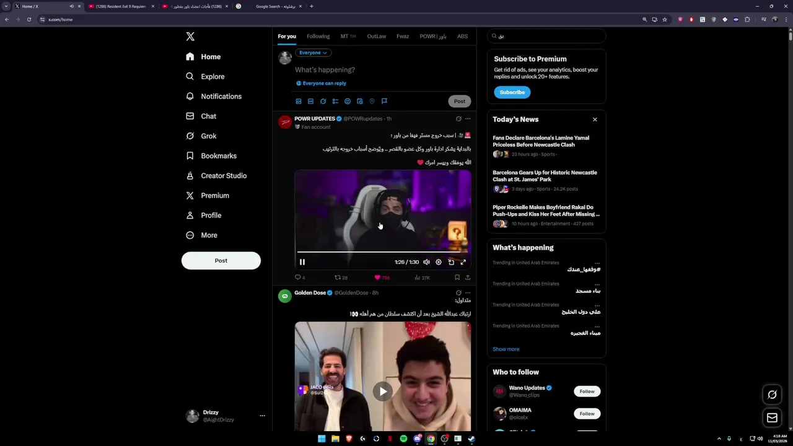
Task: Mute the Home / X browser tab audio
Action: (71, 6)
